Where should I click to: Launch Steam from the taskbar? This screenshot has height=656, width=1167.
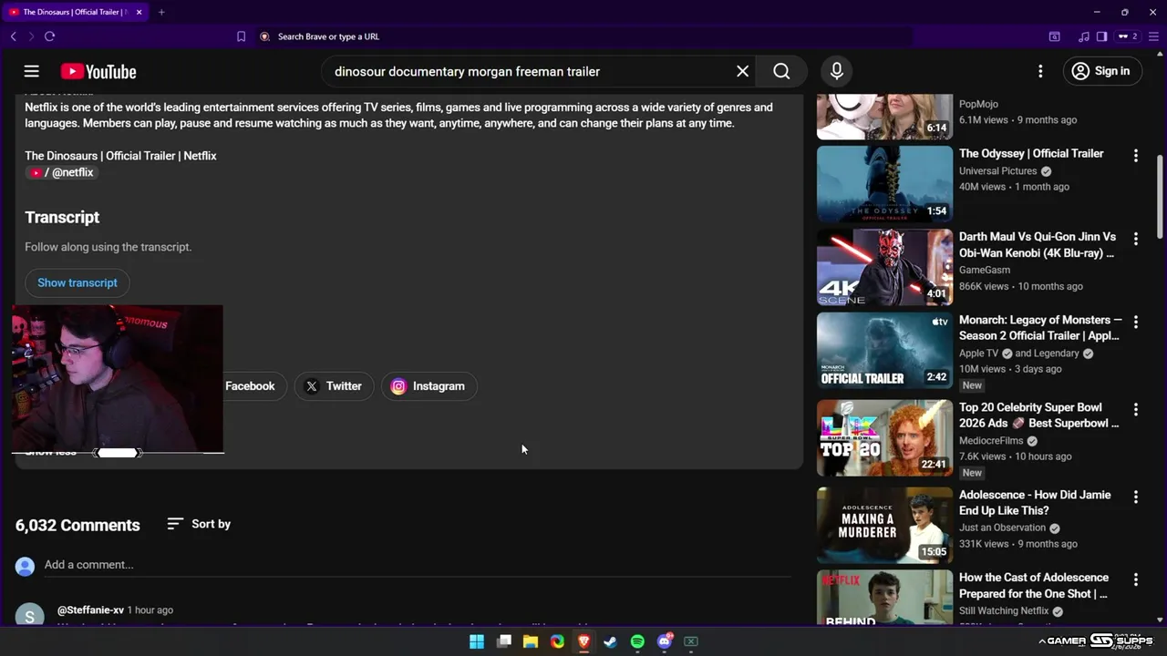[x=611, y=641]
